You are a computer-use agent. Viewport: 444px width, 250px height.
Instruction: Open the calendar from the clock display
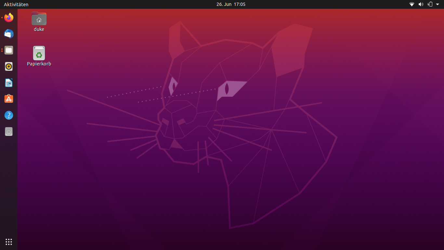coord(231,5)
